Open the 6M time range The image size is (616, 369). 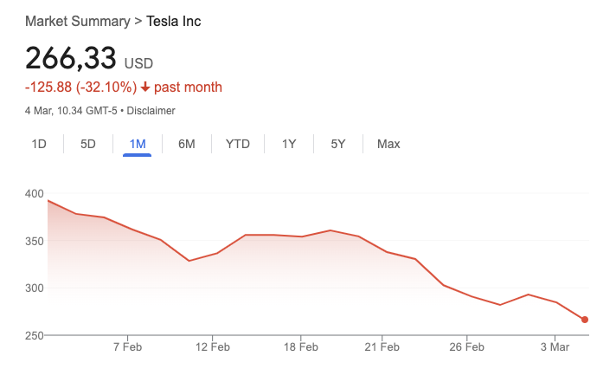click(x=187, y=144)
